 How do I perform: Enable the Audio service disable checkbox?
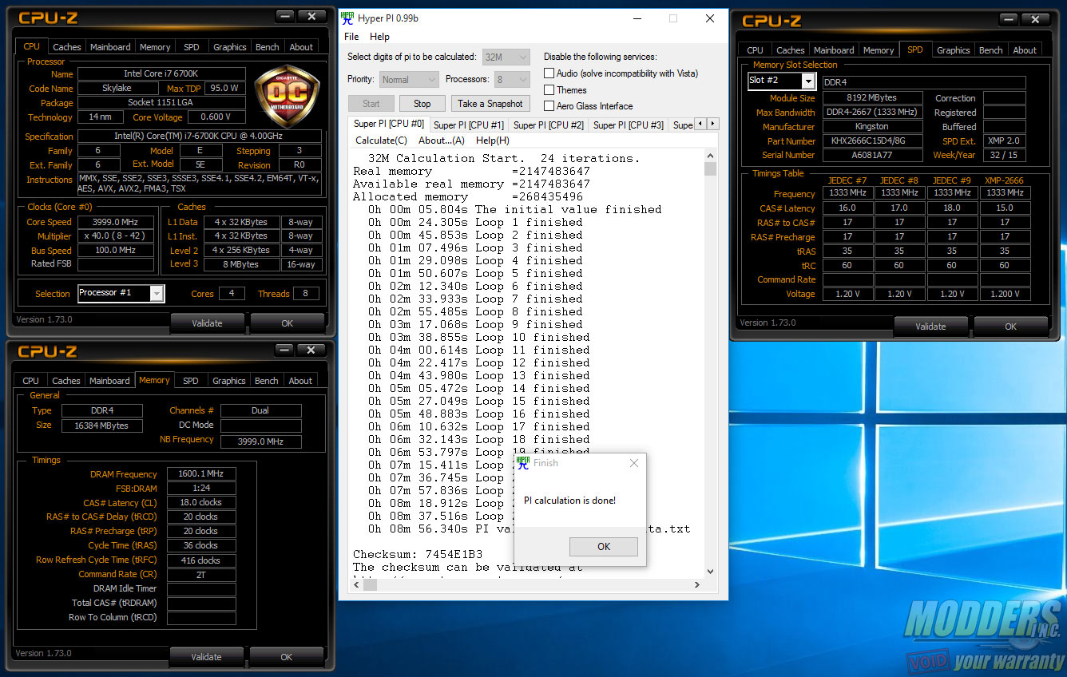tap(549, 73)
